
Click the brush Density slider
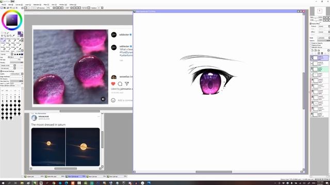point(16,63)
